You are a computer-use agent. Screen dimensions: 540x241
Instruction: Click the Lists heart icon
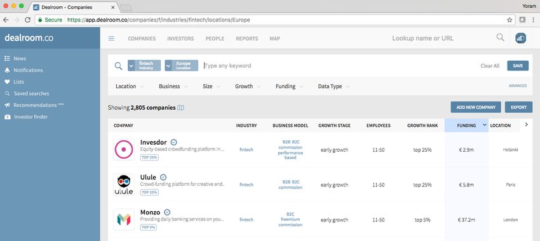(x=7, y=82)
